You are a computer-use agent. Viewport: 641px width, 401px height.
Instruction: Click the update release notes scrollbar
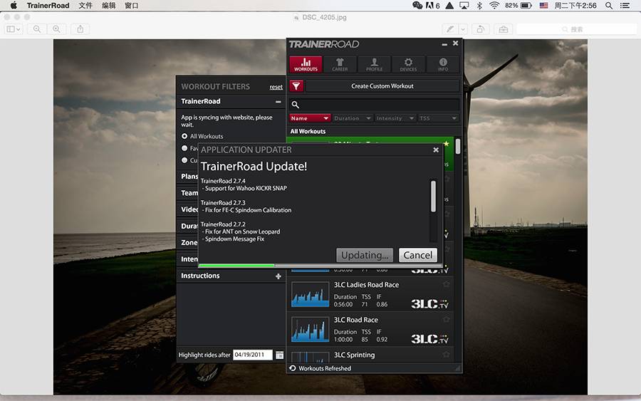point(433,197)
